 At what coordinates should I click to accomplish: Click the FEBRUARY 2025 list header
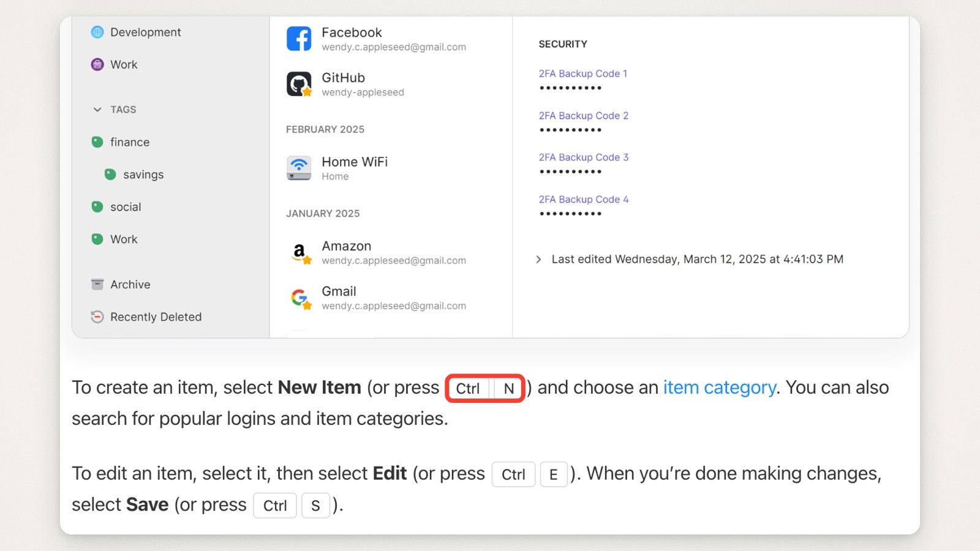click(x=325, y=129)
